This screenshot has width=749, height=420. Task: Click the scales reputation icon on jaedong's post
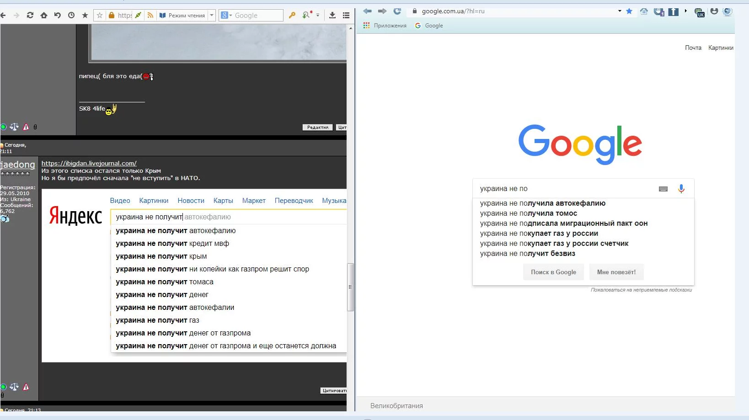pyautogui.click(x=14, y=387)
